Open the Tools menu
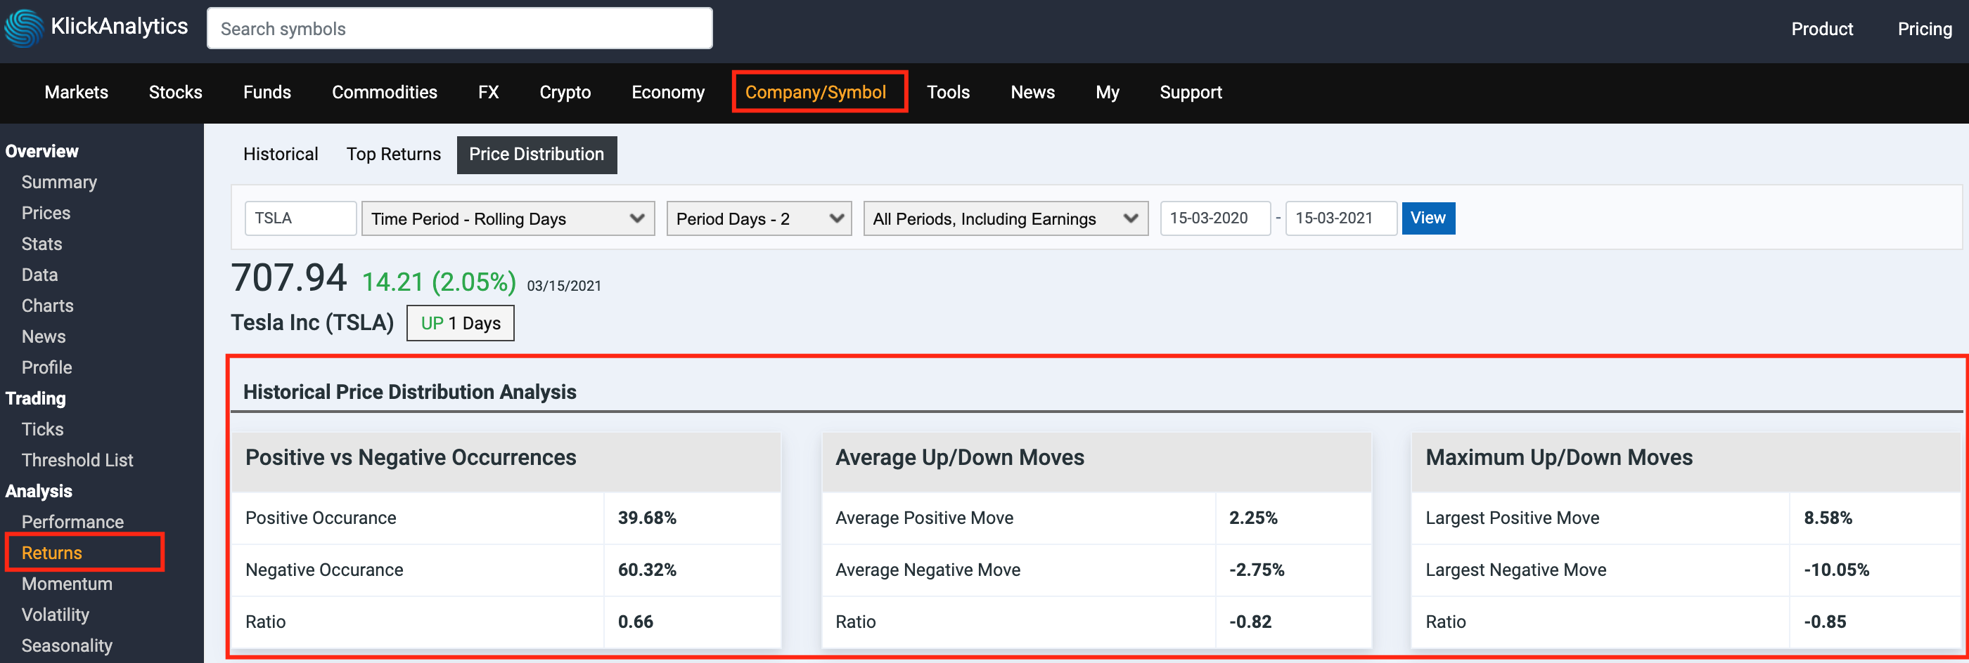The width and height of the screenshot is (1969, 663). click(x=948, y=93)
